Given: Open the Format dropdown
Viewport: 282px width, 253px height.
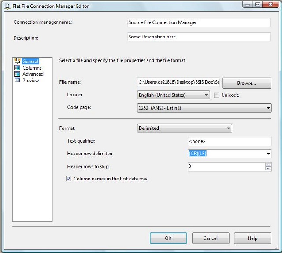Looking at the screenshot, I should 229,128.
